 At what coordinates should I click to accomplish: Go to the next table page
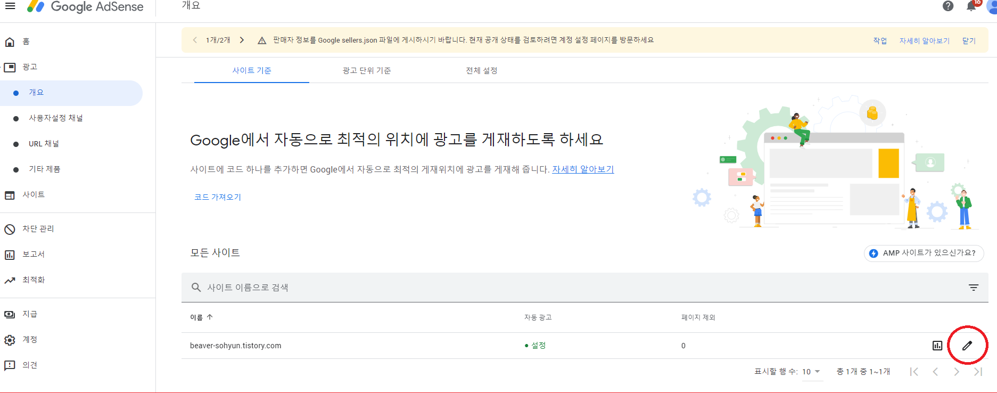pyautogui.click(x=957, y=372)
